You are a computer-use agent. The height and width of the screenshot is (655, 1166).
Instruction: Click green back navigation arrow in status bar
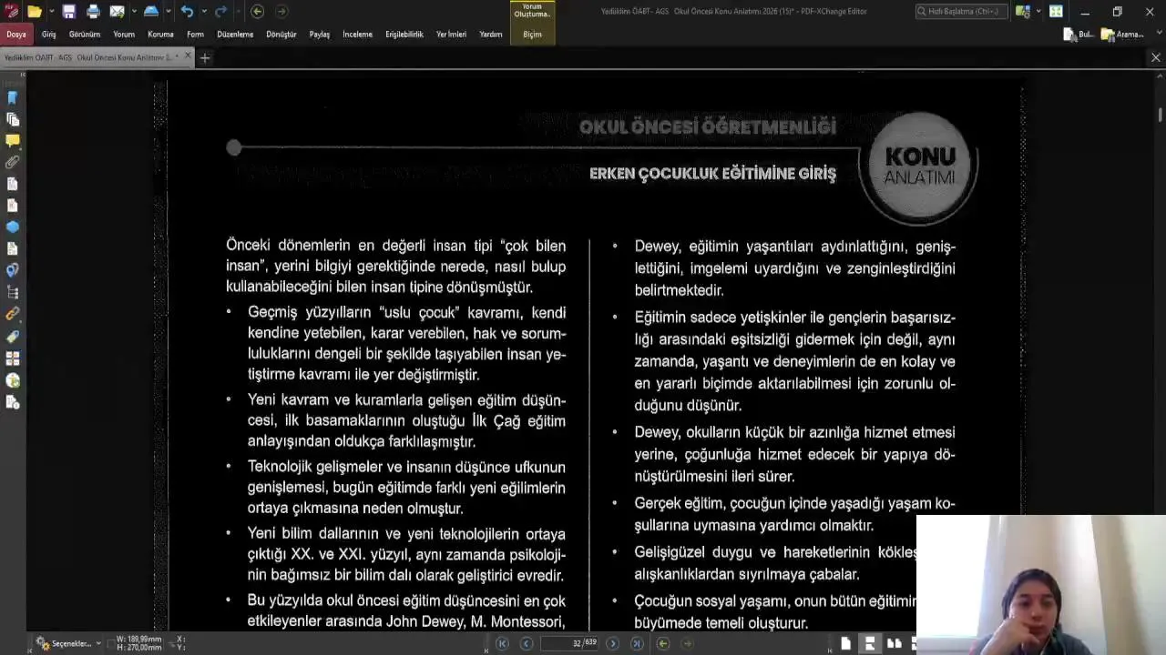[x=663, y=643]
